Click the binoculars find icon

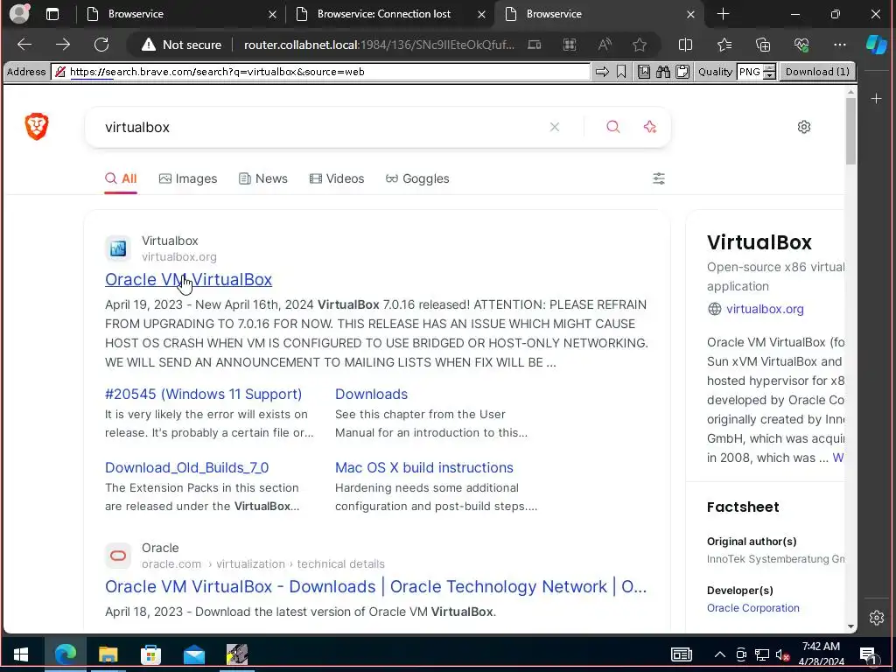(663, 72)
